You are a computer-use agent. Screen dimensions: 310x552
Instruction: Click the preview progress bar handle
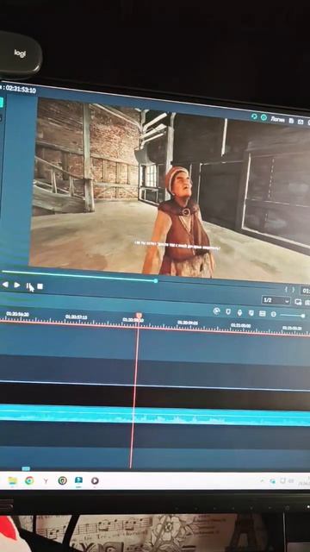pyautogui.click(x=156, y=280)
